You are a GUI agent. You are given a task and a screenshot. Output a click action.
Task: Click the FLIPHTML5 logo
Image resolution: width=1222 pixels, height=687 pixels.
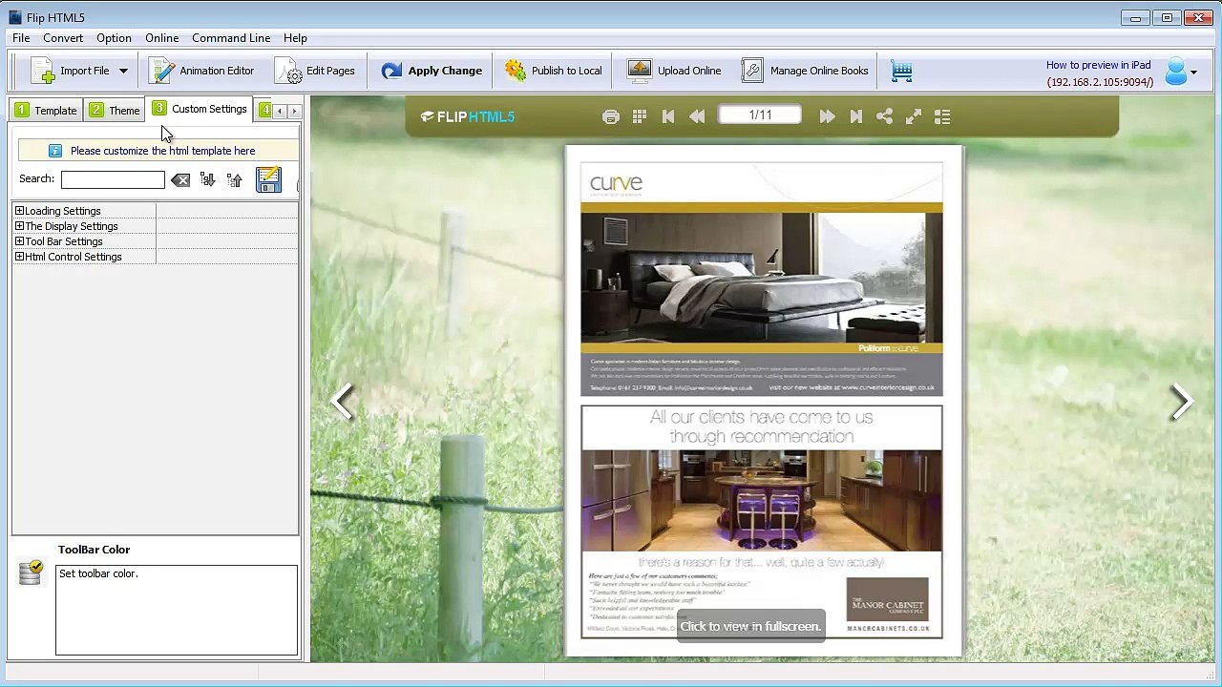[x=468, y=116]
